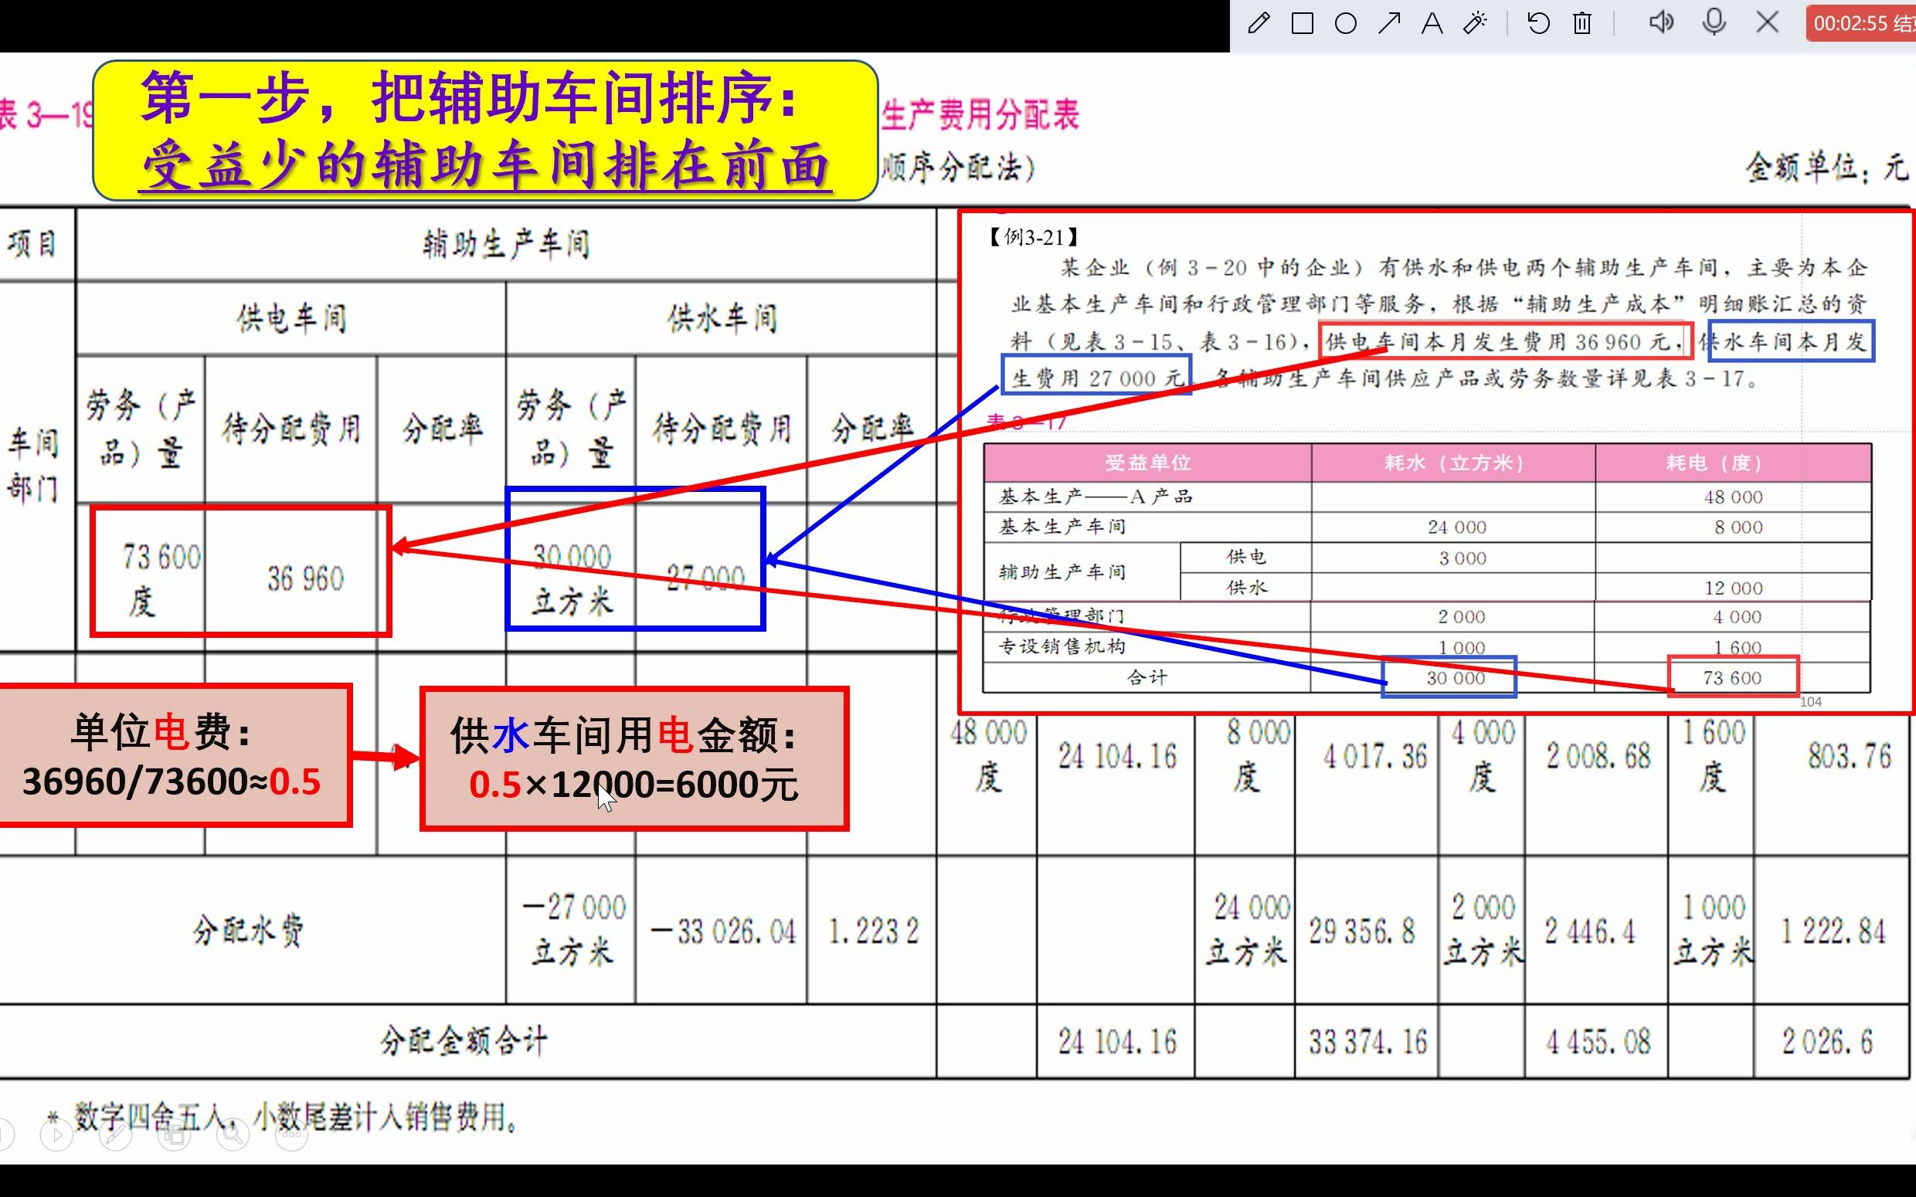The width and height of the screenshot is (1916, 1197).
Task: Toggle system speaker audio recording
Action: pos(1661,22)
